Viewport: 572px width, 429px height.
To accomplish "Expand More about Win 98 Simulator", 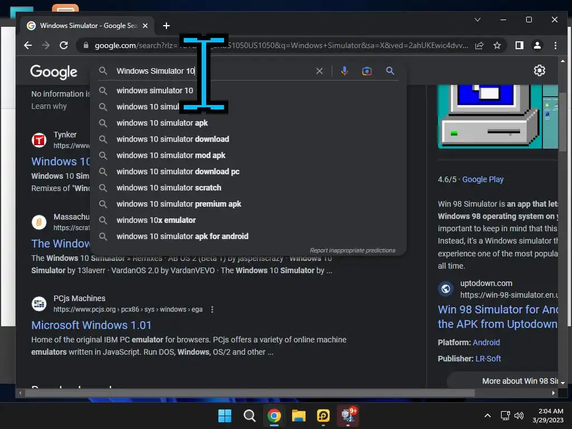I will (503, 381).
